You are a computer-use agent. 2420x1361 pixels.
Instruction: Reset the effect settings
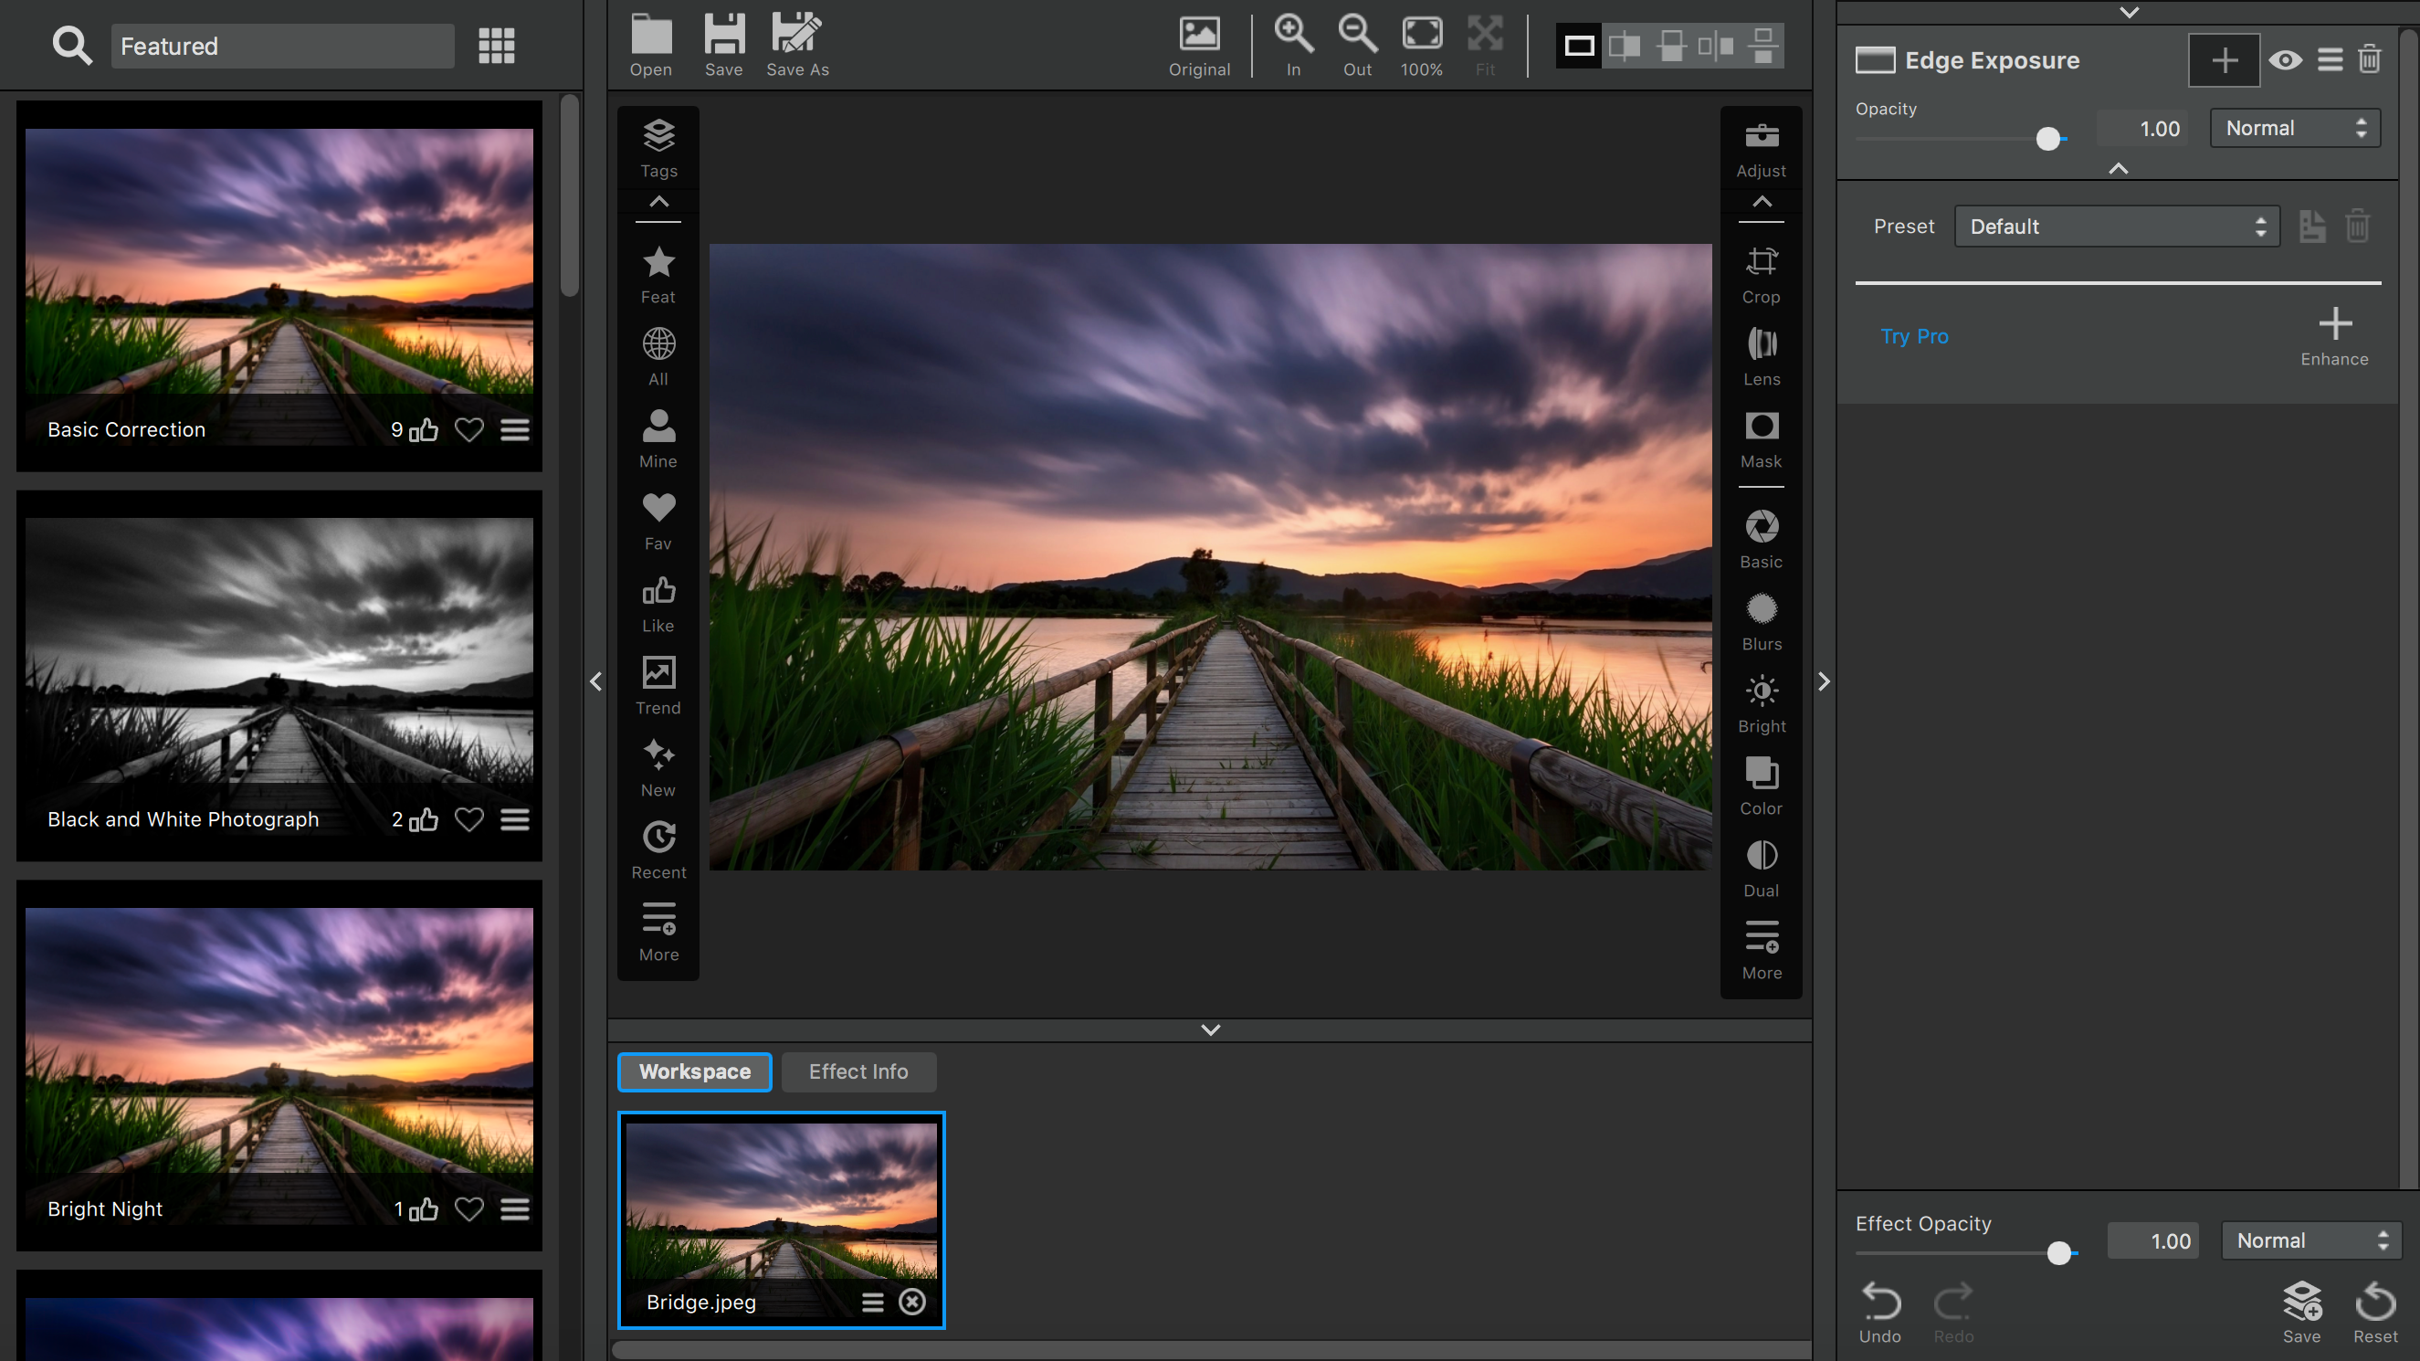2375,1312
